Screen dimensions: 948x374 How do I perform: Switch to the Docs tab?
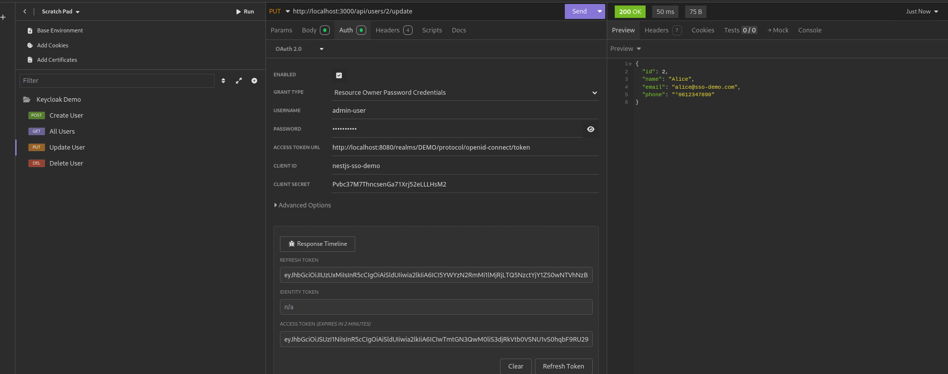tap(459, 30)
